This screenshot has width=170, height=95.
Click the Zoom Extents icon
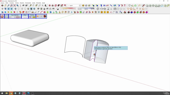[x=14, y=5]
